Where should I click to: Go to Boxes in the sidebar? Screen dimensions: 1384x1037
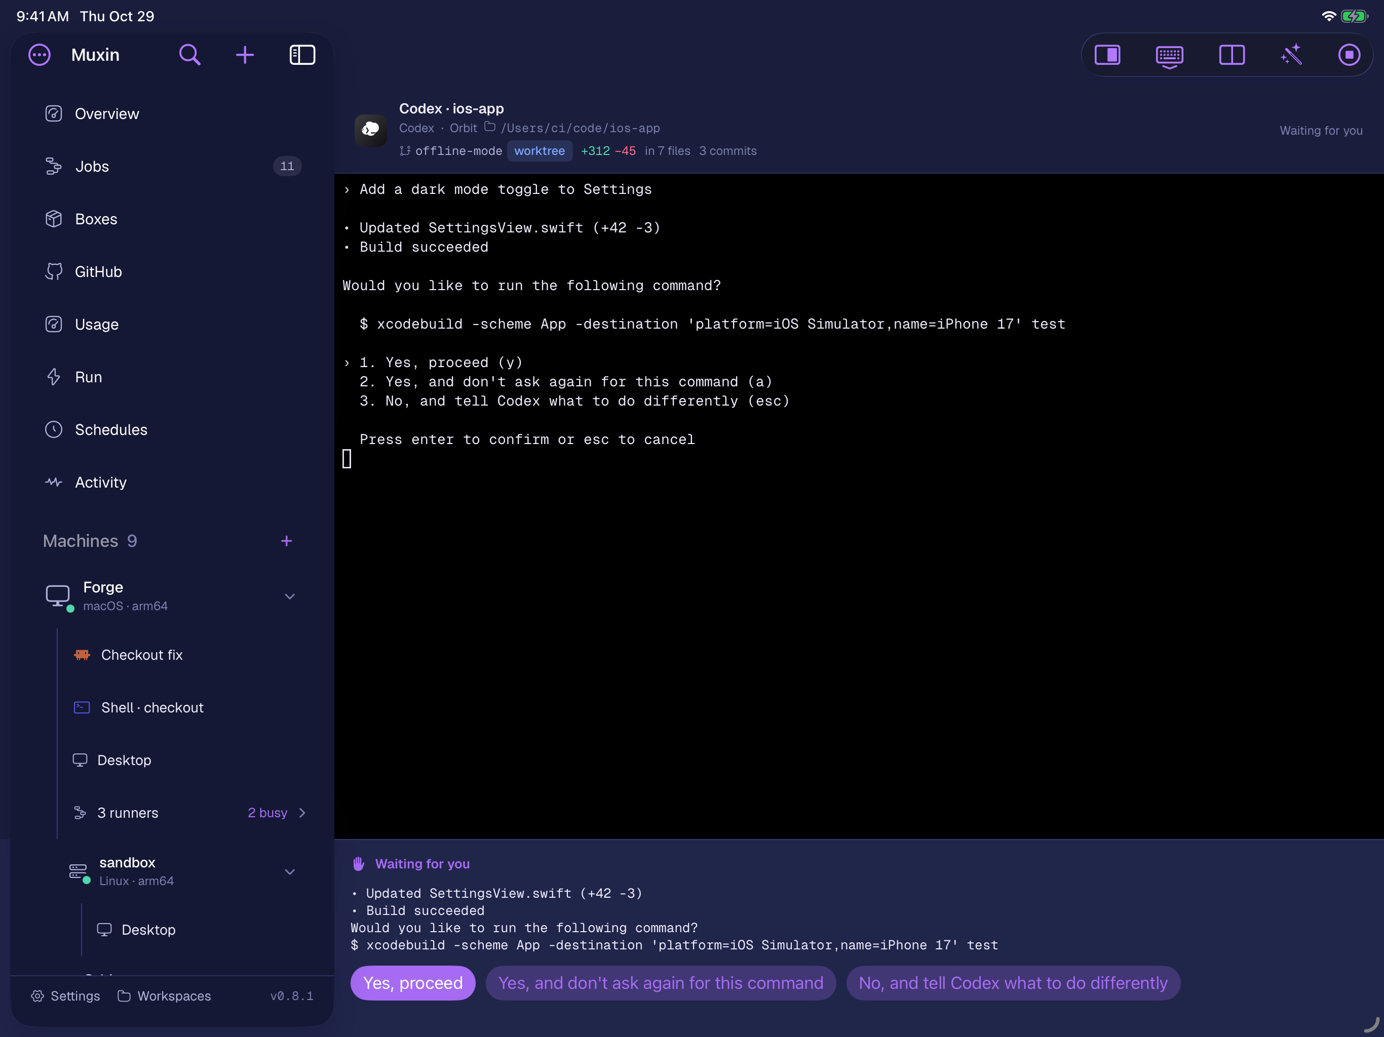(171, 219)
